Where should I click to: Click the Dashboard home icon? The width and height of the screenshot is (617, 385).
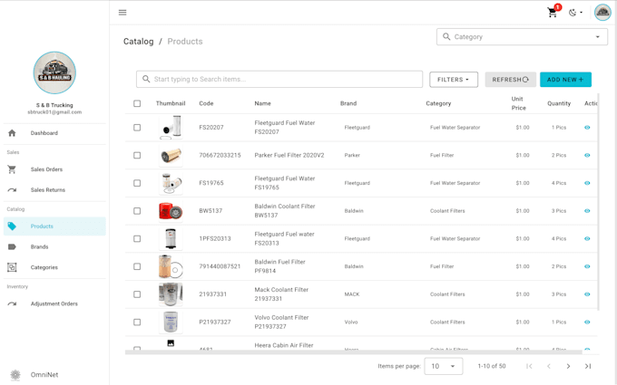[x=12, y=133]
